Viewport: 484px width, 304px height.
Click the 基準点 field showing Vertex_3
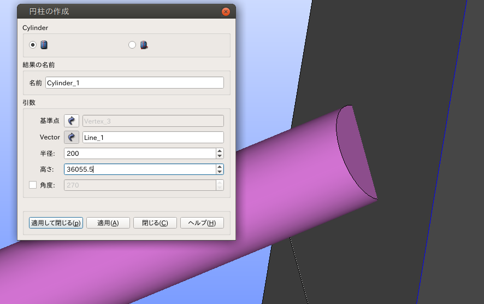(x=153, y=121)
